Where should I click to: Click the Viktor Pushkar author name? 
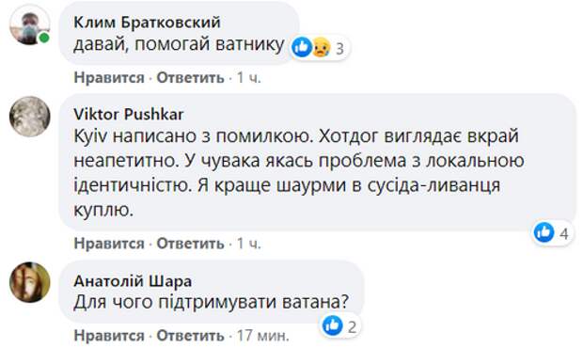tap(128, 114)
